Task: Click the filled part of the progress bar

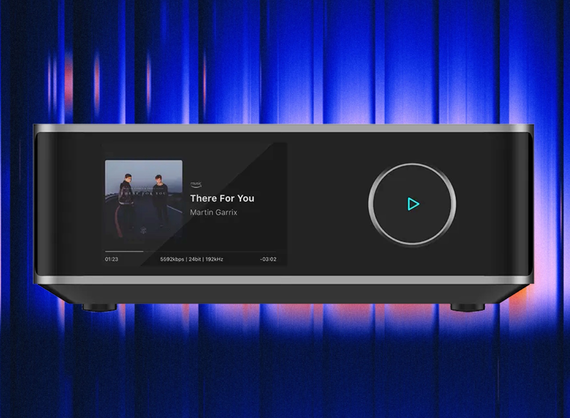Action: click(x=124, y=251)
